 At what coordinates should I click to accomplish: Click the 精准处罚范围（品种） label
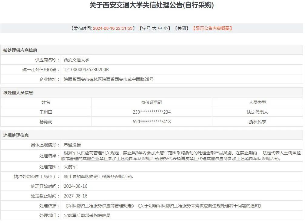point(37,177)
